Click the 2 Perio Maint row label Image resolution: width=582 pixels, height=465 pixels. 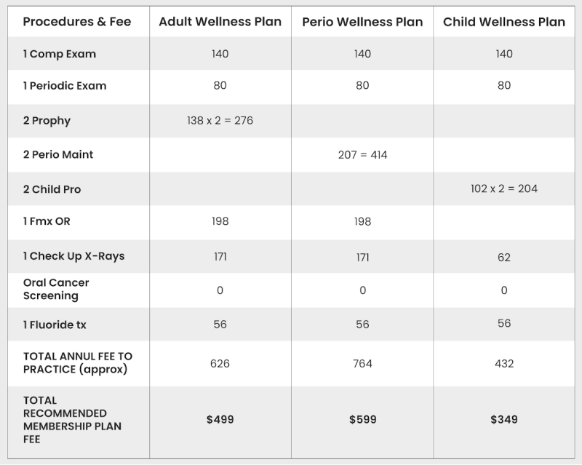click(x=57, y=154)
